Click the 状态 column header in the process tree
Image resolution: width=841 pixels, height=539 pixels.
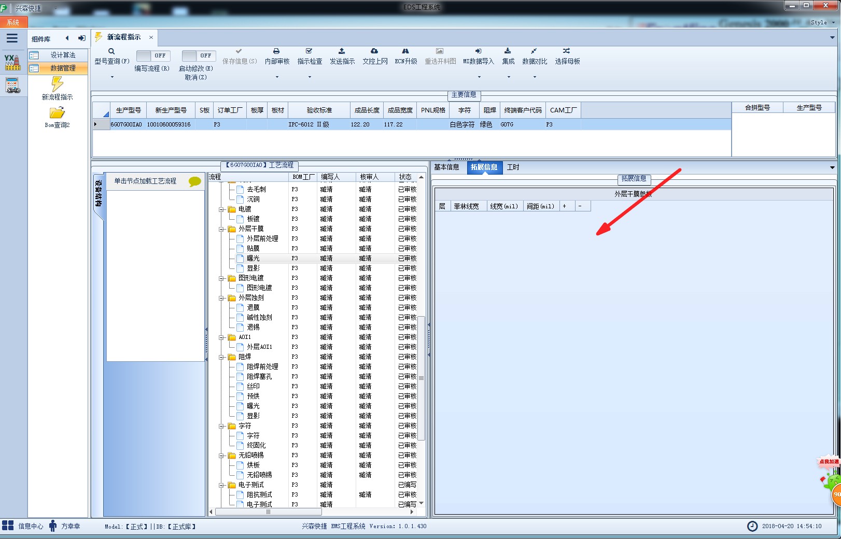point(405,177)
